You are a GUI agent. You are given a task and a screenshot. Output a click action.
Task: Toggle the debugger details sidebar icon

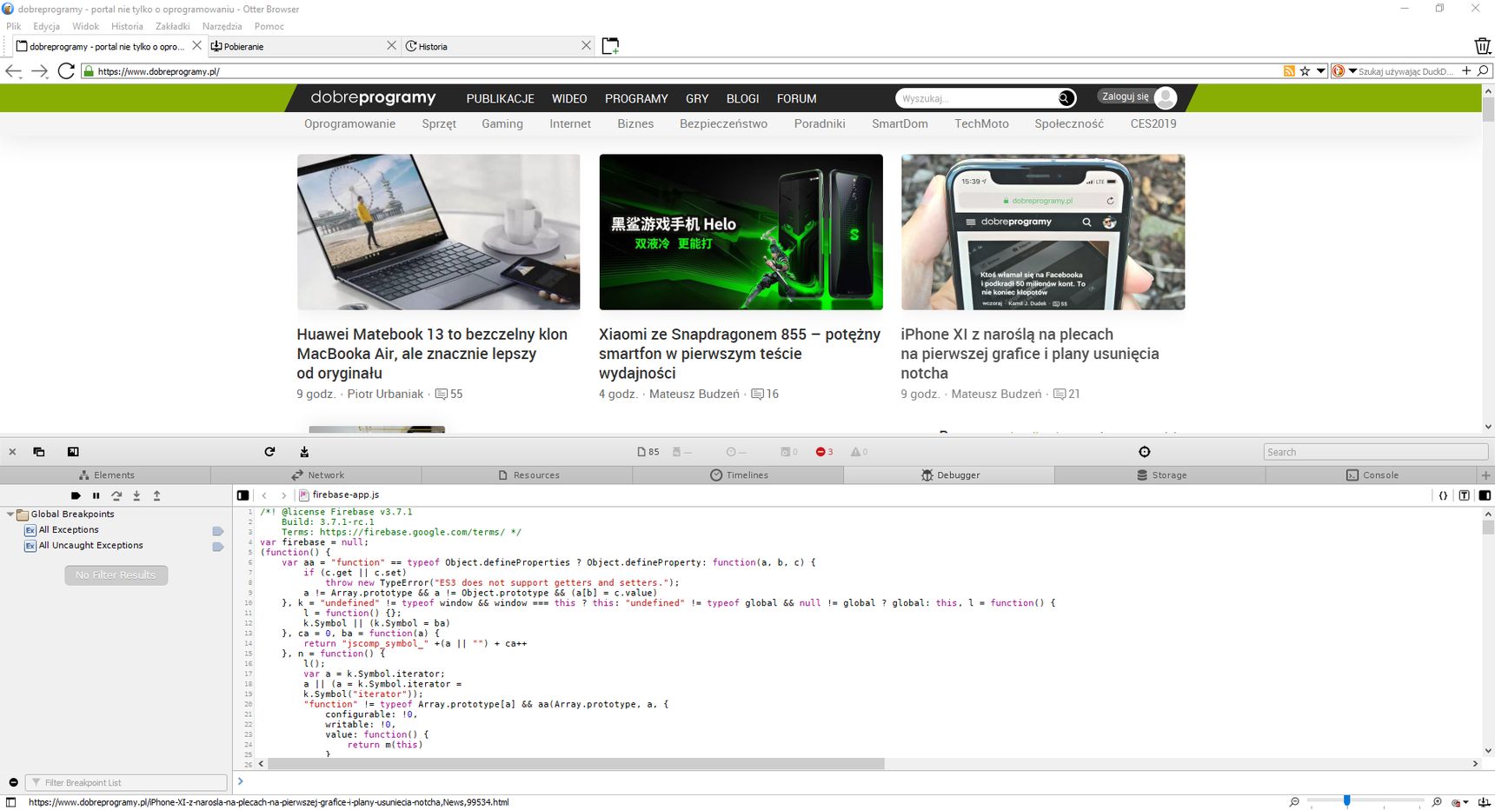pos(1485,495)
